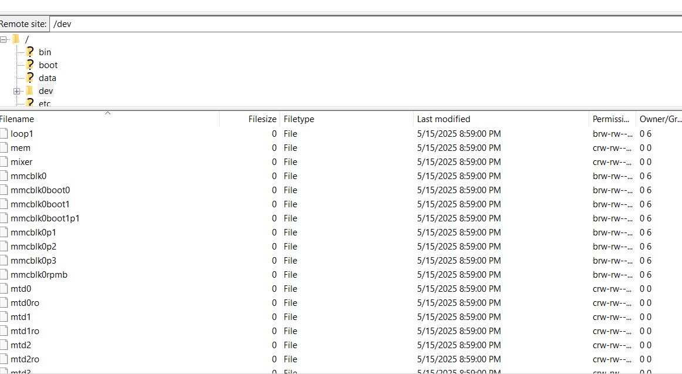The width and height of the screenshot is (682, 374).
Task: Select the mmcblk0 filename
Action: [28, 176]
